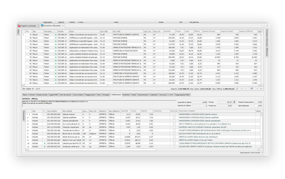The image size is (285, 179).
Task: Switch to Corpo d'opera tab
Action: point(78,94)
